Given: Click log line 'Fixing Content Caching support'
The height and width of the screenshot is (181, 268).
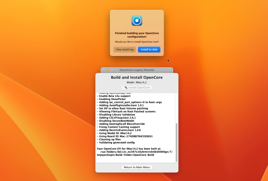Looking at the screenshot, I should click(119, 127).
